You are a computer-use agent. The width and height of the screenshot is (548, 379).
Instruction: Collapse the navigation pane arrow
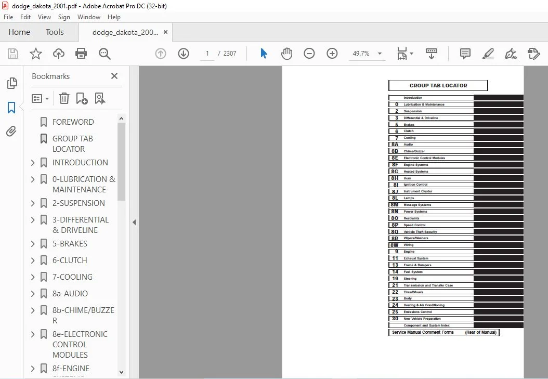pyautogui.click(x=134, y=222)
